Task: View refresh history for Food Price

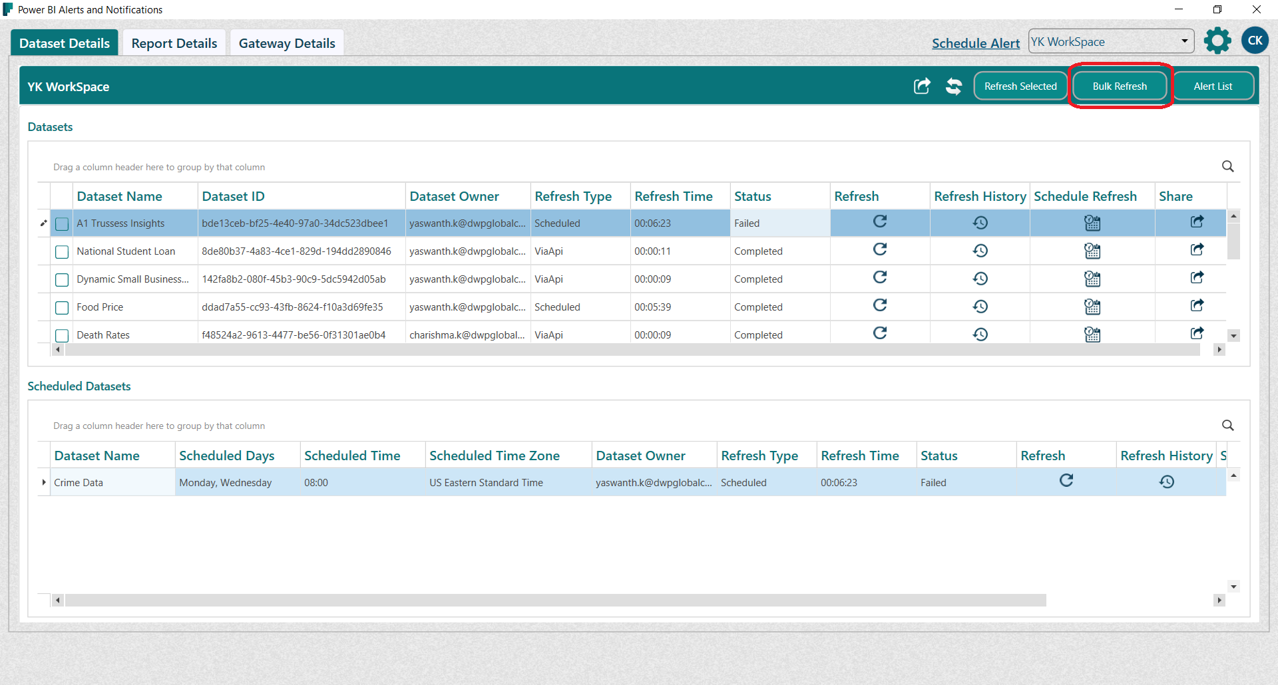Action: pyautogui.click(x=980, y=307)
